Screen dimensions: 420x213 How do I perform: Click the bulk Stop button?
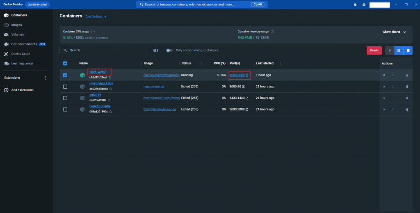(408, 50)
